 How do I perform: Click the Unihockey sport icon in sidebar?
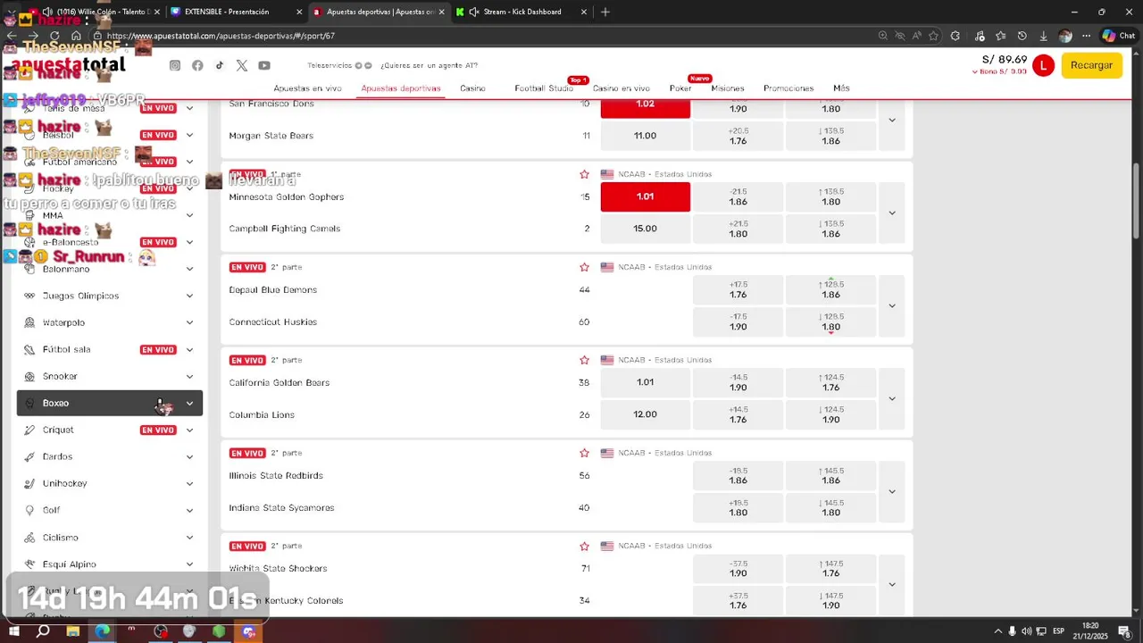29,483
